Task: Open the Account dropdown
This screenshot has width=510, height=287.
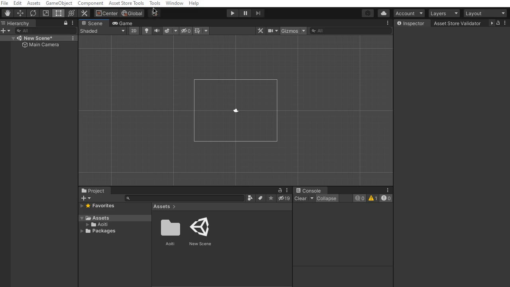Action: point(409,13)
